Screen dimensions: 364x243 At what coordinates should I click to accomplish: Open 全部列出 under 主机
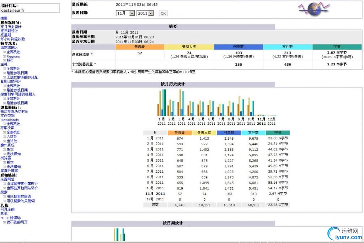[14, 69]
